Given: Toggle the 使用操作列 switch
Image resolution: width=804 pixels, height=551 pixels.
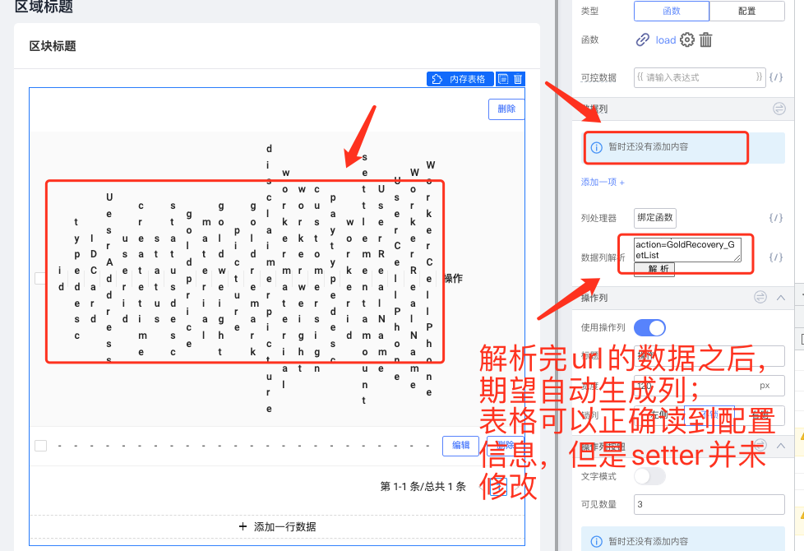Looking at the screenshot, I should point(649,327).
